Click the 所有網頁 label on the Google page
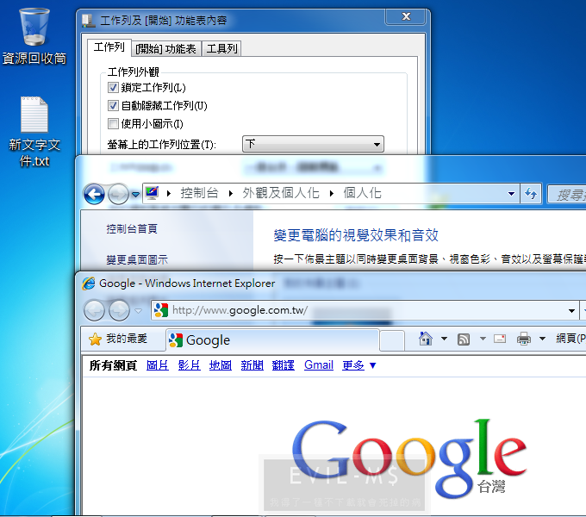This screenshot has height=517, width=586. click(x=113, y=365)
